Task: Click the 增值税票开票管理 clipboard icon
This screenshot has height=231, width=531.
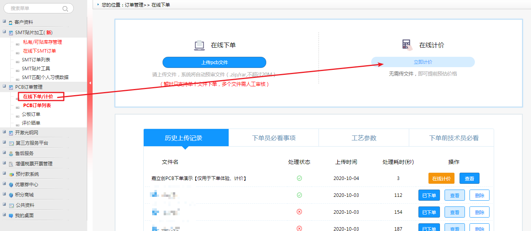Action: (11, 164)
